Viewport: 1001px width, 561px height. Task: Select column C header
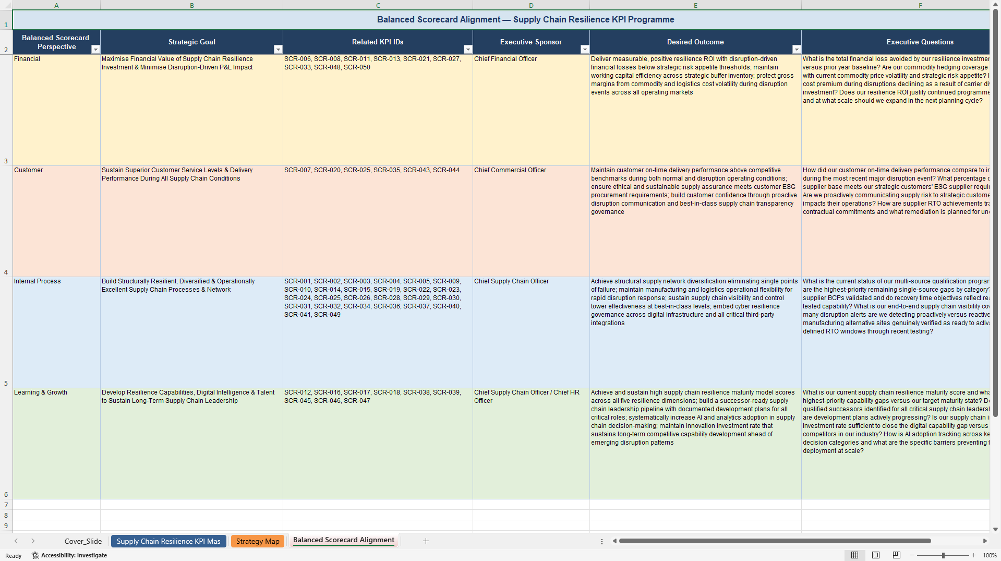(x=378, y=5)
